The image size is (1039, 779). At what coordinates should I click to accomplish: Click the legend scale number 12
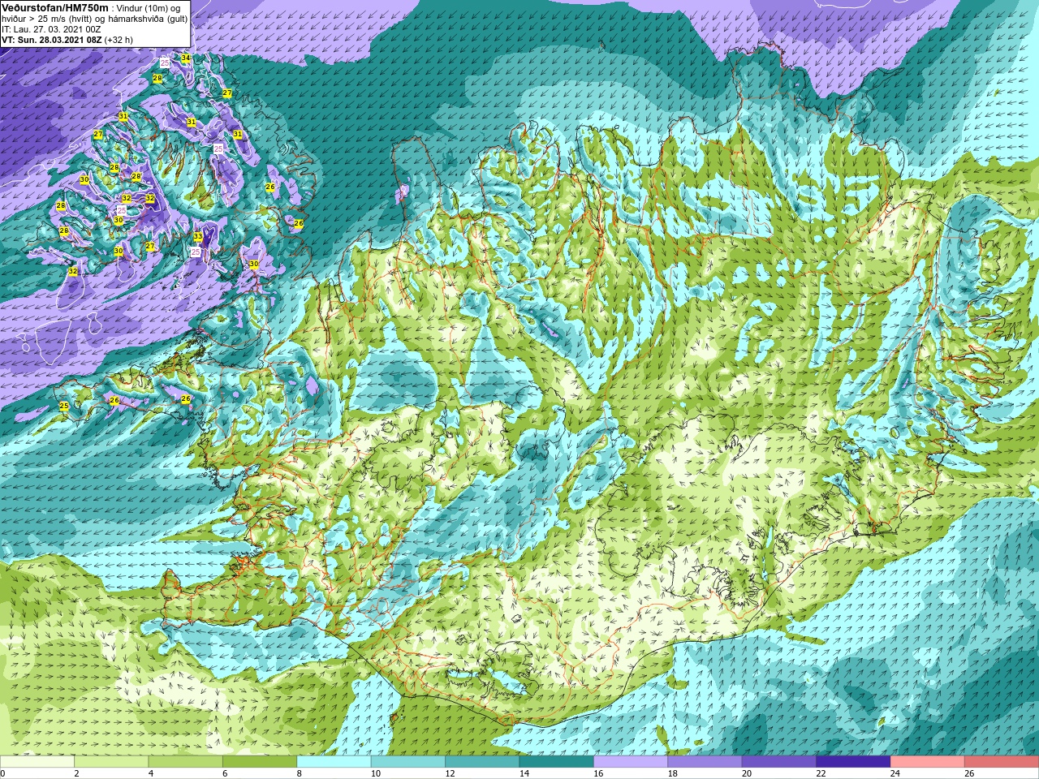coord(450,774)
